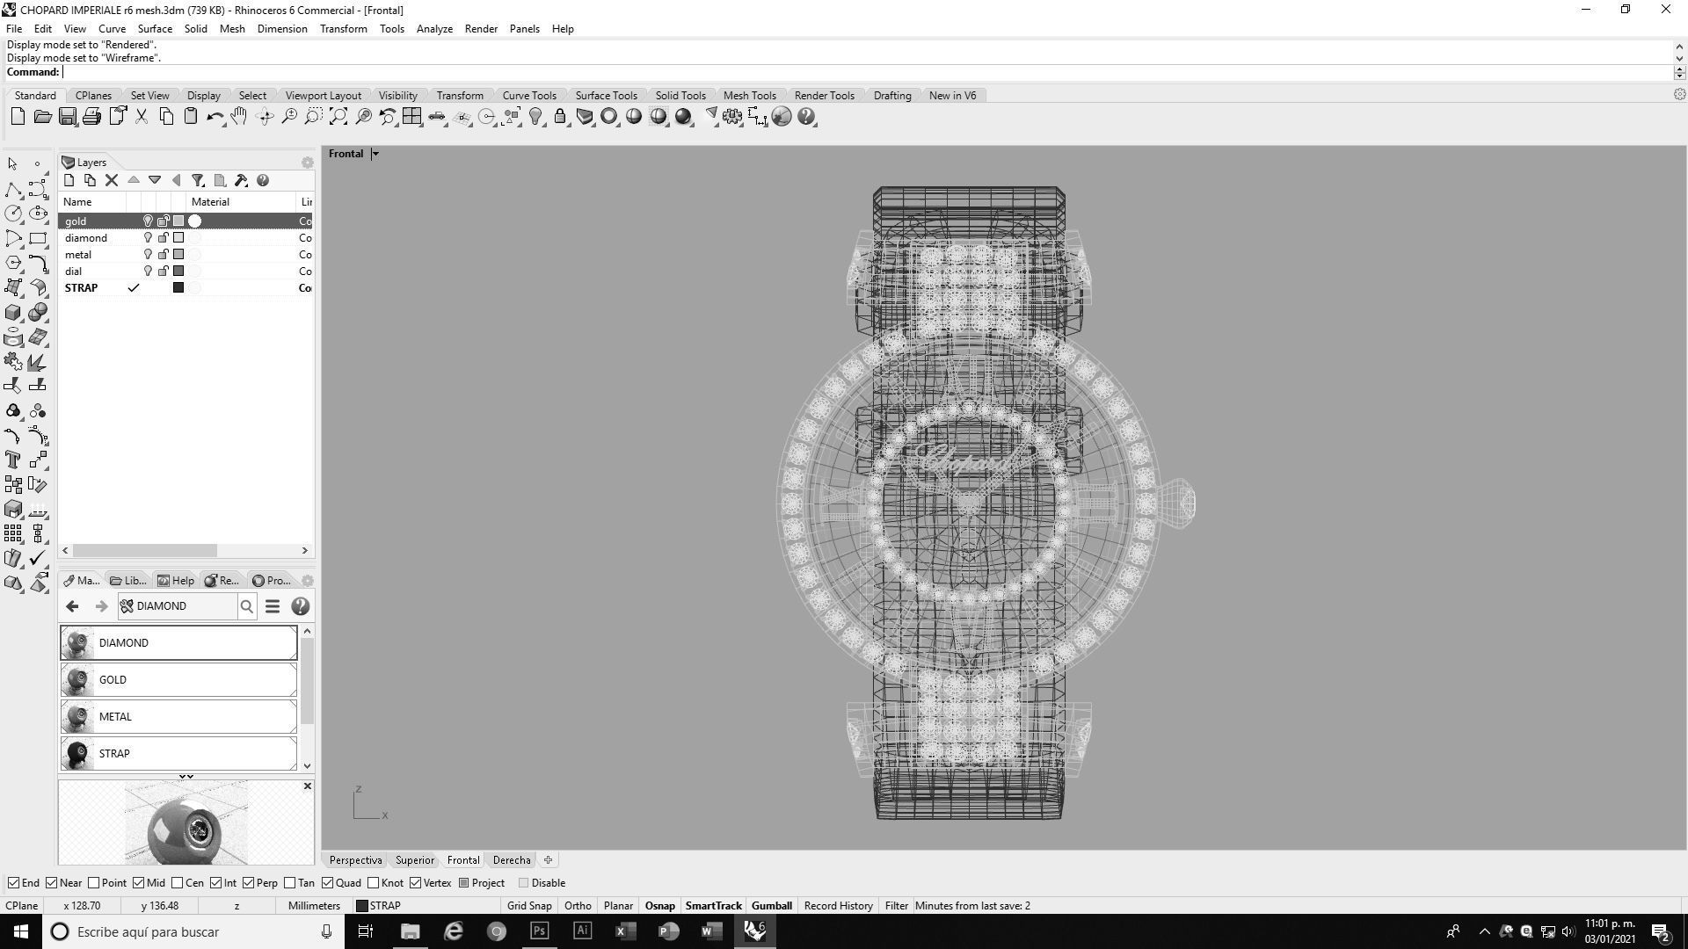Open the Layers panel gear options
The width and height of the screenshot is (1688, 949).
pyautogui.click(x=307, y=163)
